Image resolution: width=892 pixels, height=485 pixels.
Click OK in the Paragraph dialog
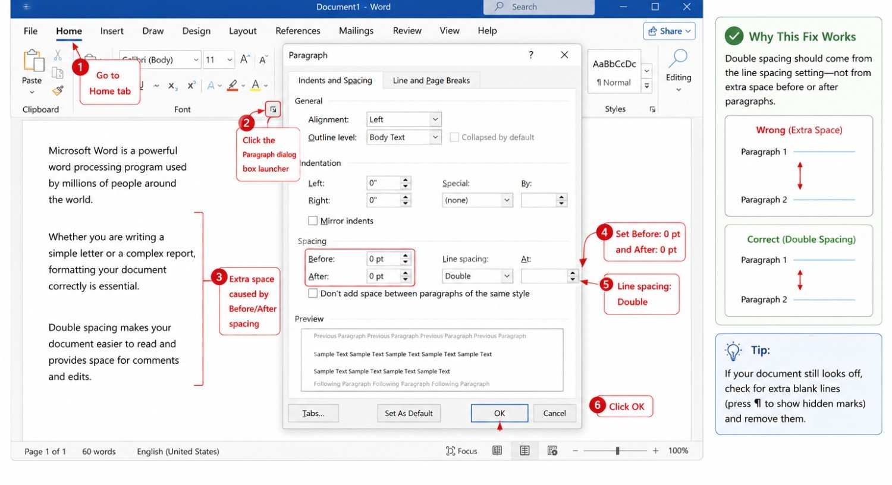tap(500, 413)
